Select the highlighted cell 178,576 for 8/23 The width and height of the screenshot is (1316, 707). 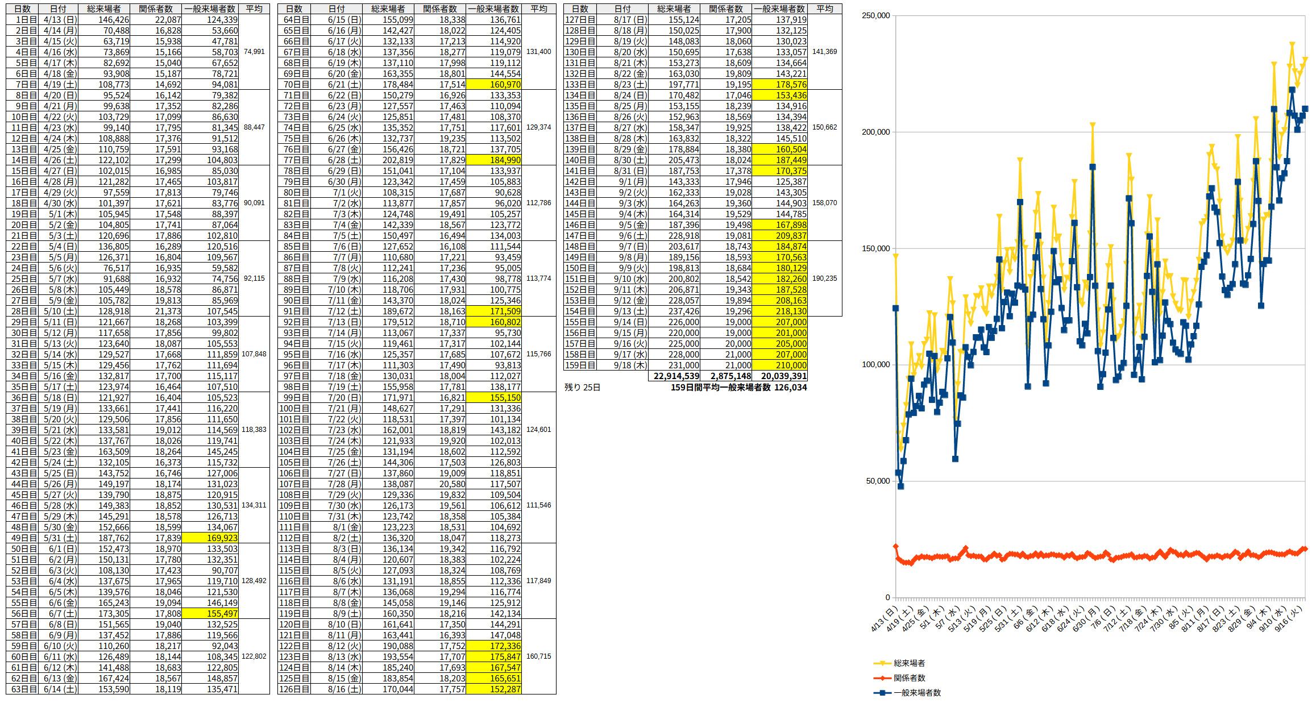[x=780, y=85]
